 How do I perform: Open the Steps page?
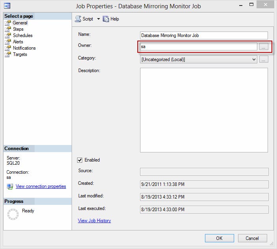point(18,29)
